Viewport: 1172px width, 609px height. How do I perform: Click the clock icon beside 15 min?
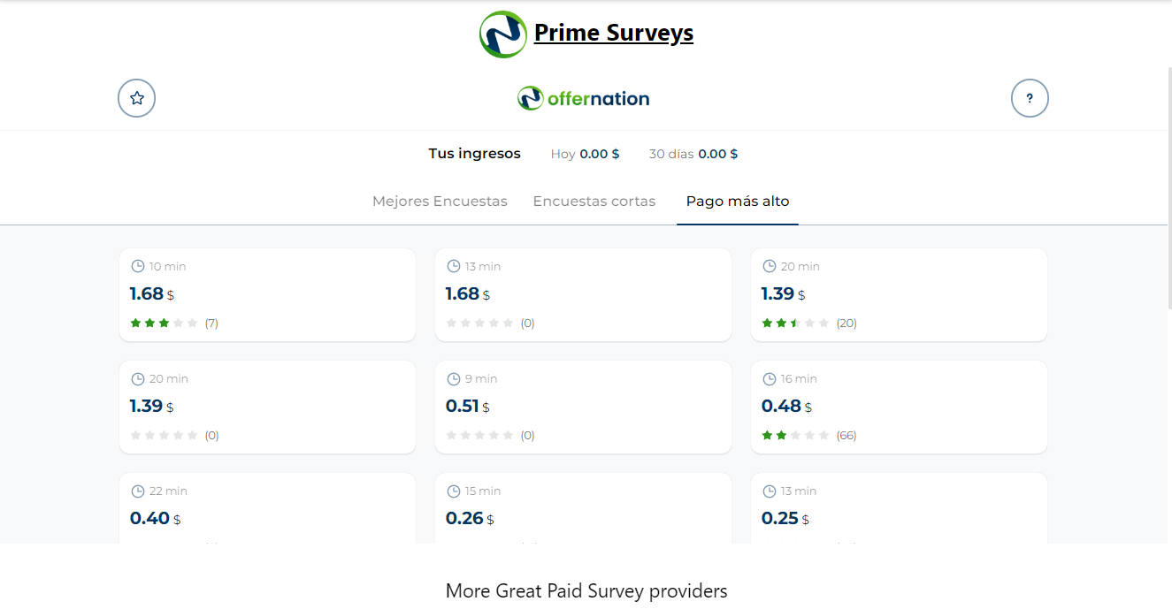454,491
